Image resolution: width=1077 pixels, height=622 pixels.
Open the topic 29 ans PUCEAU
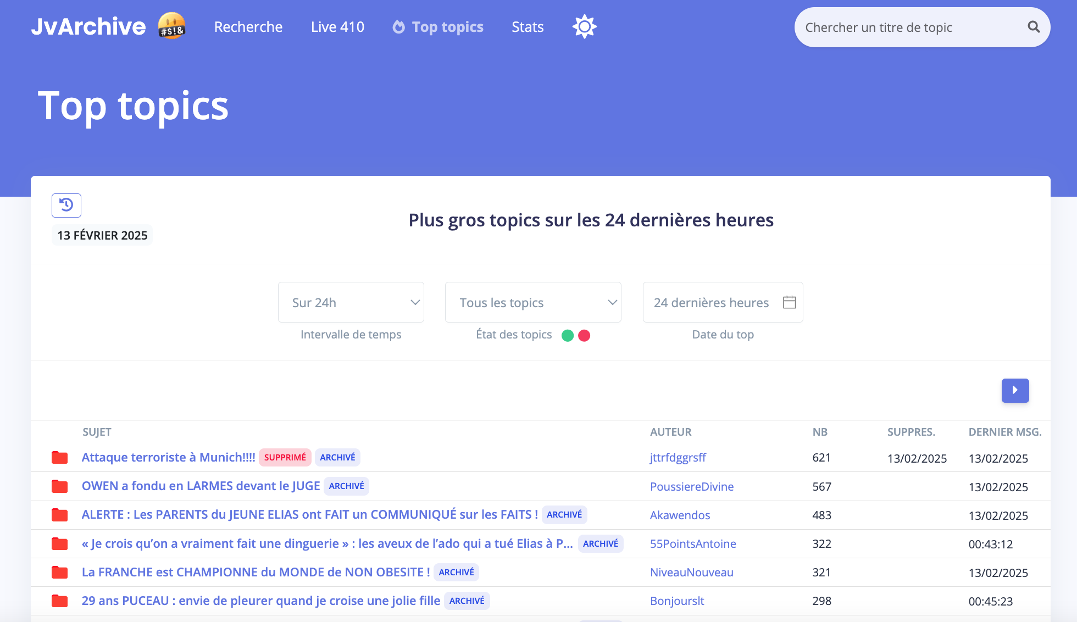pyautogui.click(x=260, y=601)
